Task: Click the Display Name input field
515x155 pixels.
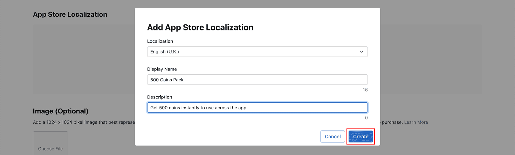Action: click(x=257, y=80)
